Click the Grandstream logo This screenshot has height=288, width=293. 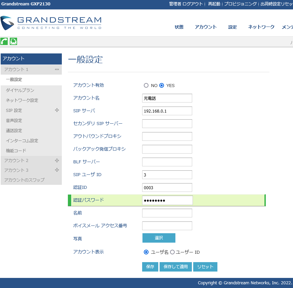(x=51, y=23)
